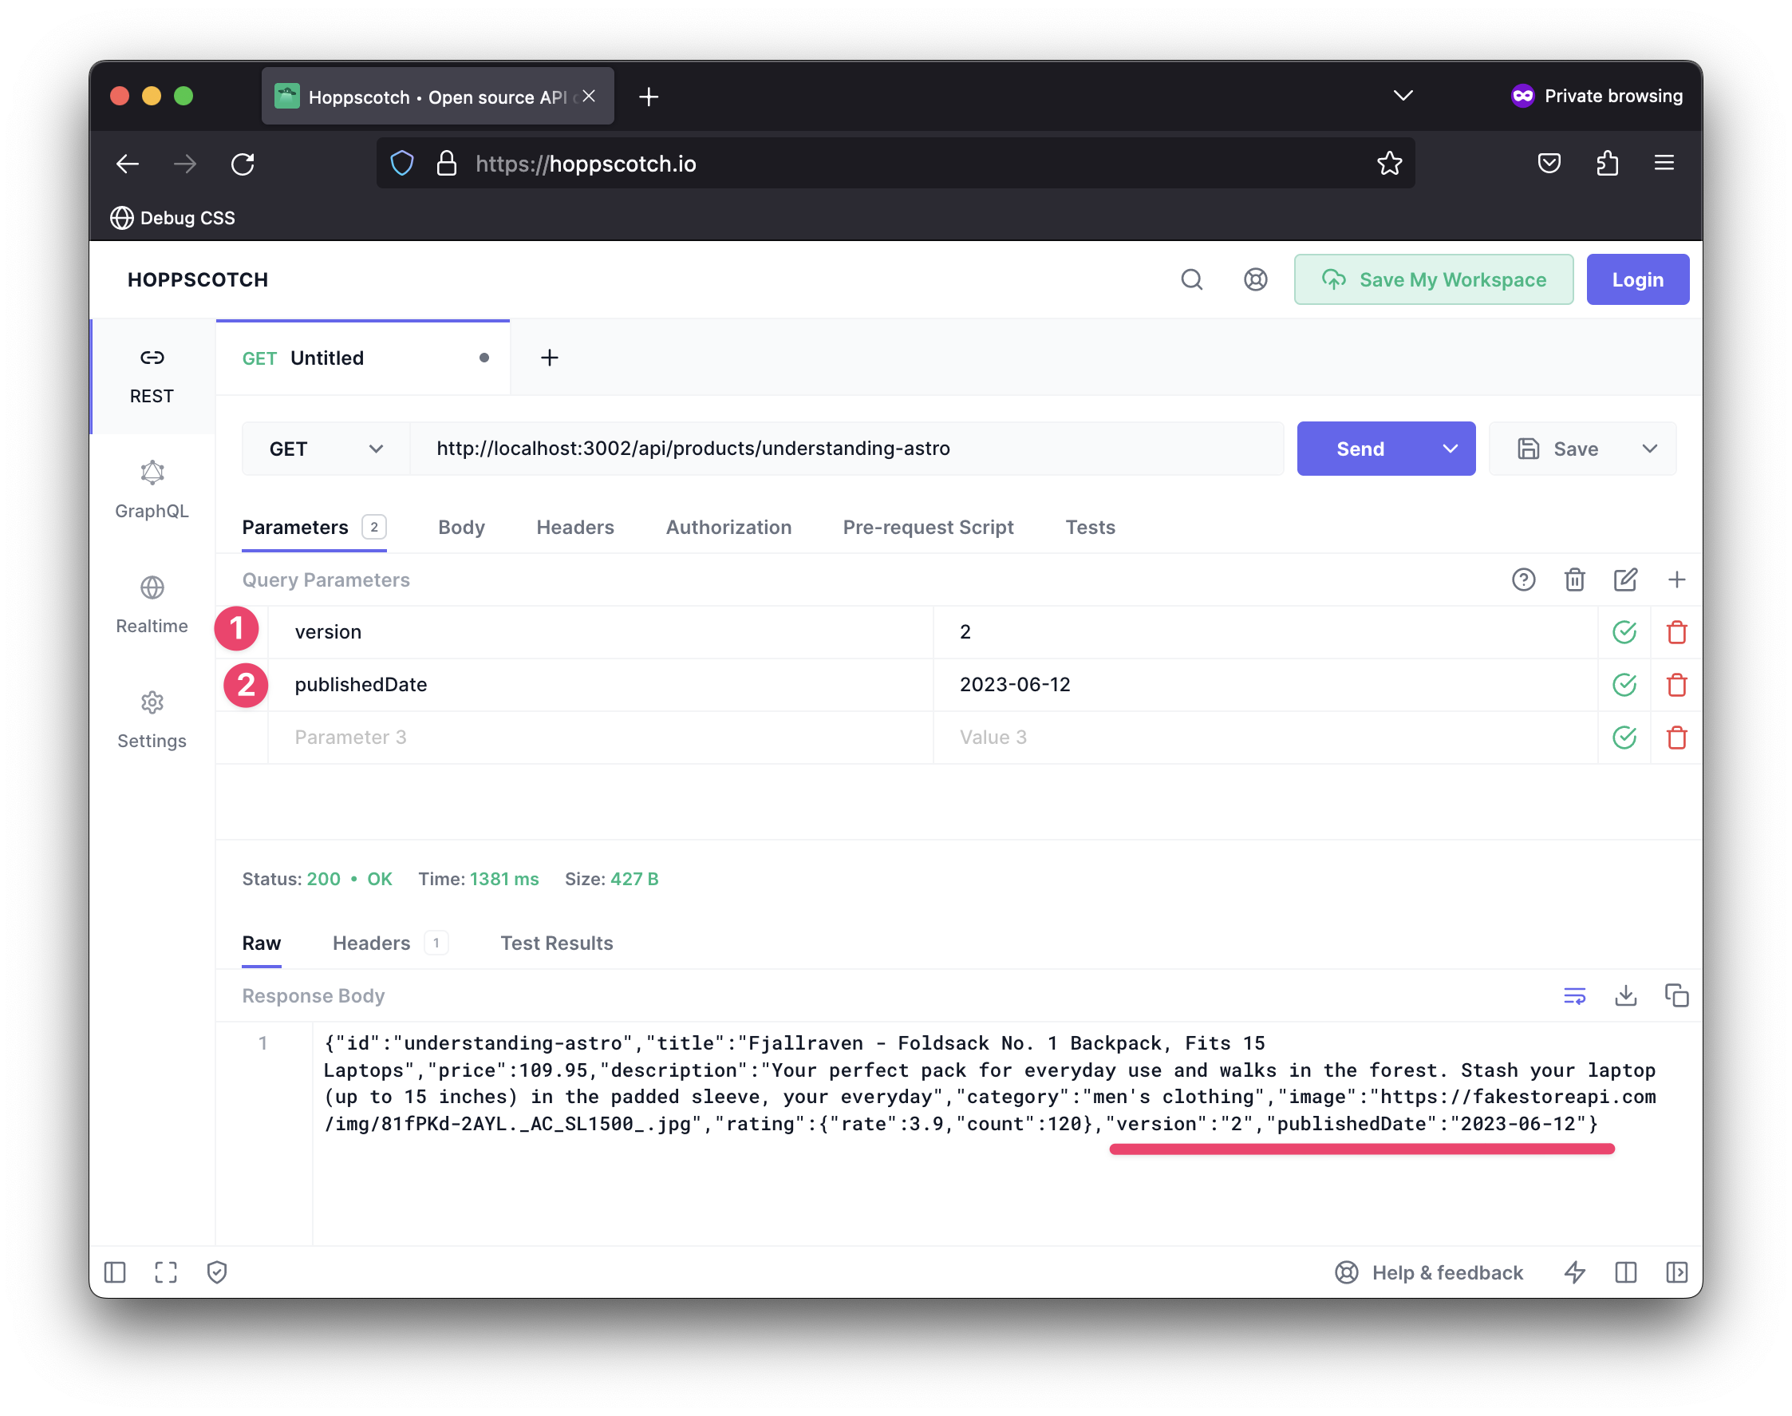Click the Headers response tab
This screenshot has height=1416, width=1792.
371,942
